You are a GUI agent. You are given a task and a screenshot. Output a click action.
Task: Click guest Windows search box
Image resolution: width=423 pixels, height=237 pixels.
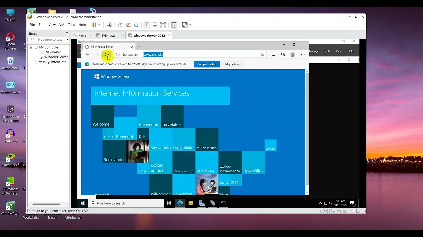pyautogui.click(x=126, y=203)
